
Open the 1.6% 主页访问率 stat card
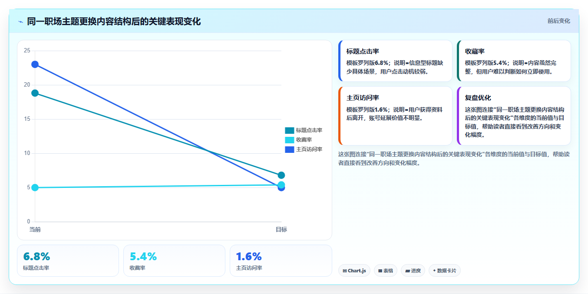[281, 261]
